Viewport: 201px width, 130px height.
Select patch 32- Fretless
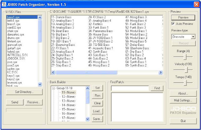pyautogui.click(x=95, y=24)
